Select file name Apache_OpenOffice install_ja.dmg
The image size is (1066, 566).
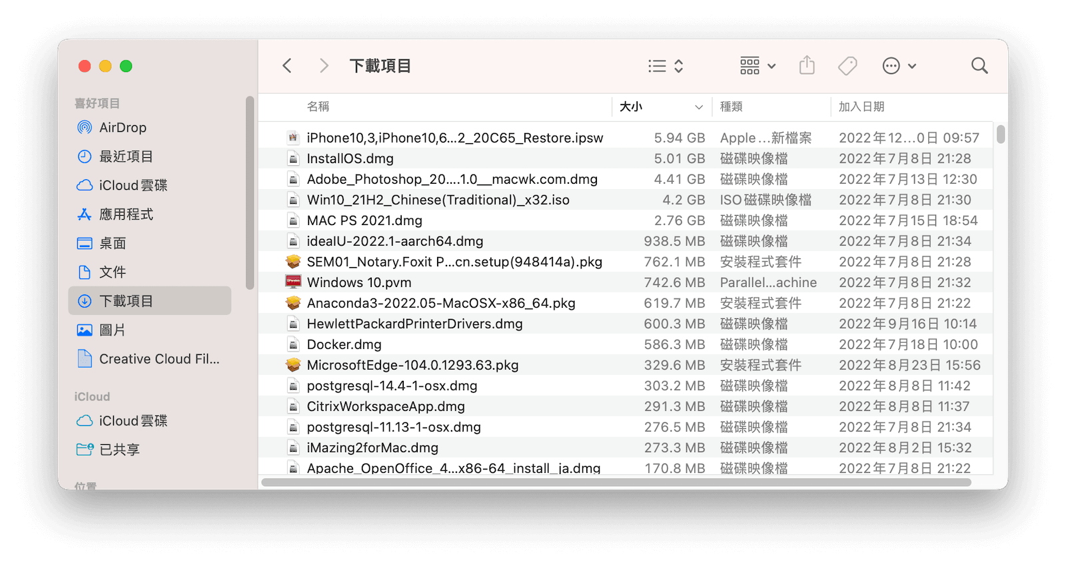[454, 467]
